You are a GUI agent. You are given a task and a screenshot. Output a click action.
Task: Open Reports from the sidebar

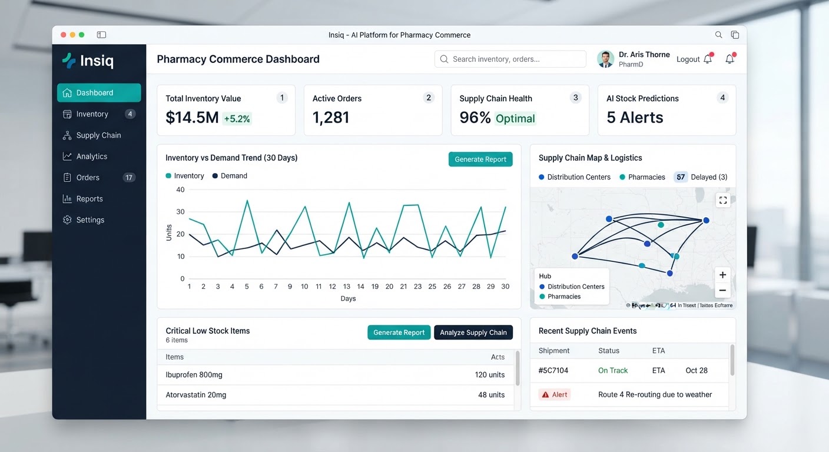tap(99, 199)
